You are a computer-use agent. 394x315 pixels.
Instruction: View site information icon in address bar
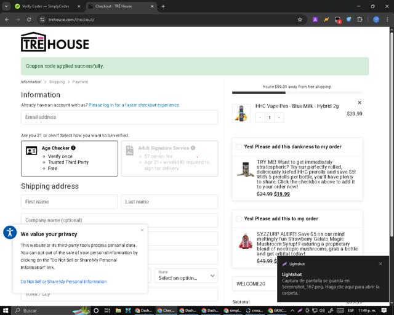[x=42, y=20]
